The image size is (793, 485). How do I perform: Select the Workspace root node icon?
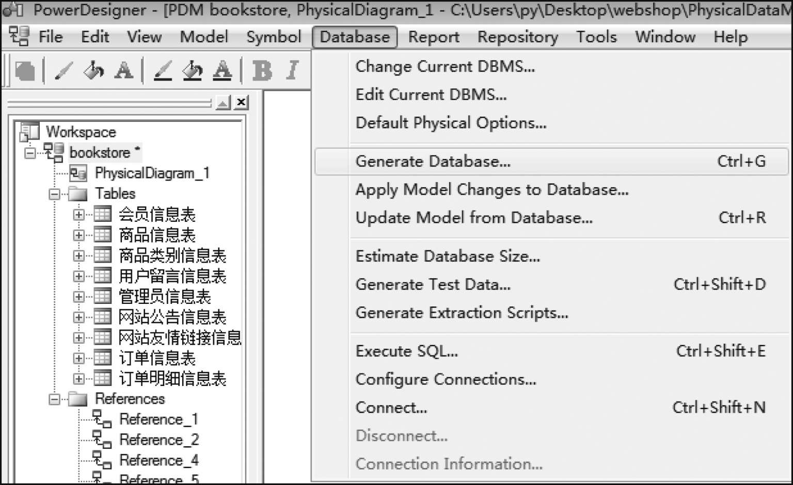(29, 132)
